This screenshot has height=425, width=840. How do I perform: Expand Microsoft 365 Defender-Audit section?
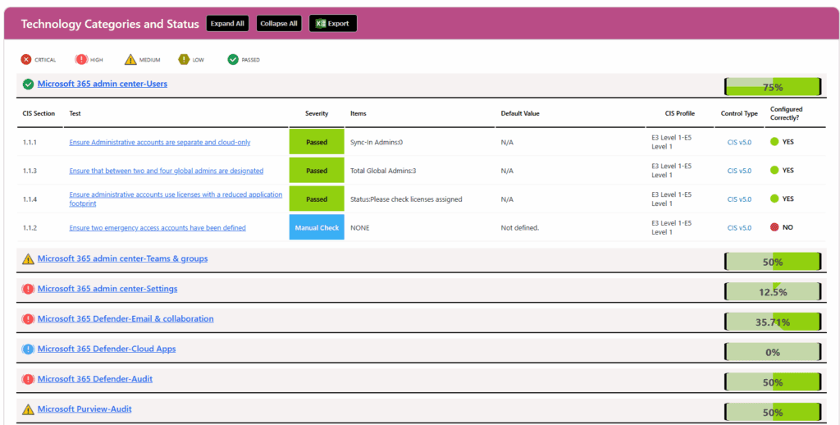coord(95,378)
